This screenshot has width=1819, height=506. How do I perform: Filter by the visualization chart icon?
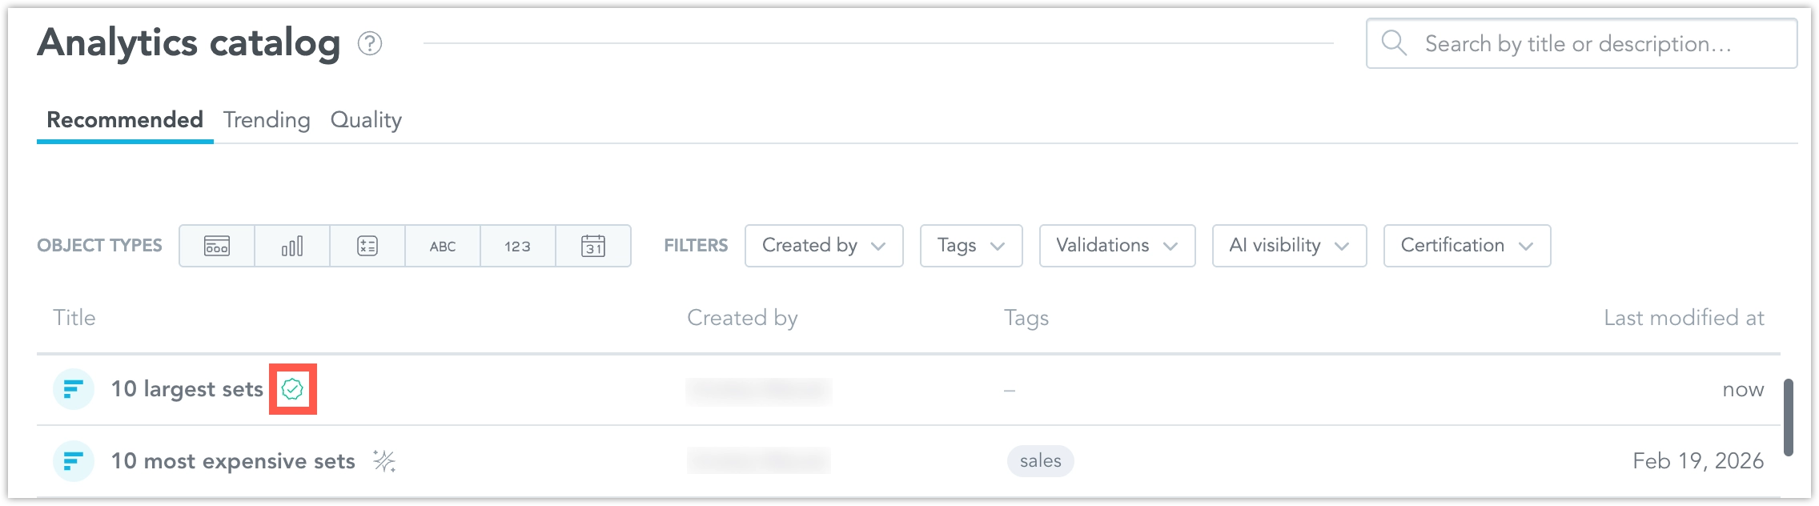pyautogui.click(x=291, y=246)
